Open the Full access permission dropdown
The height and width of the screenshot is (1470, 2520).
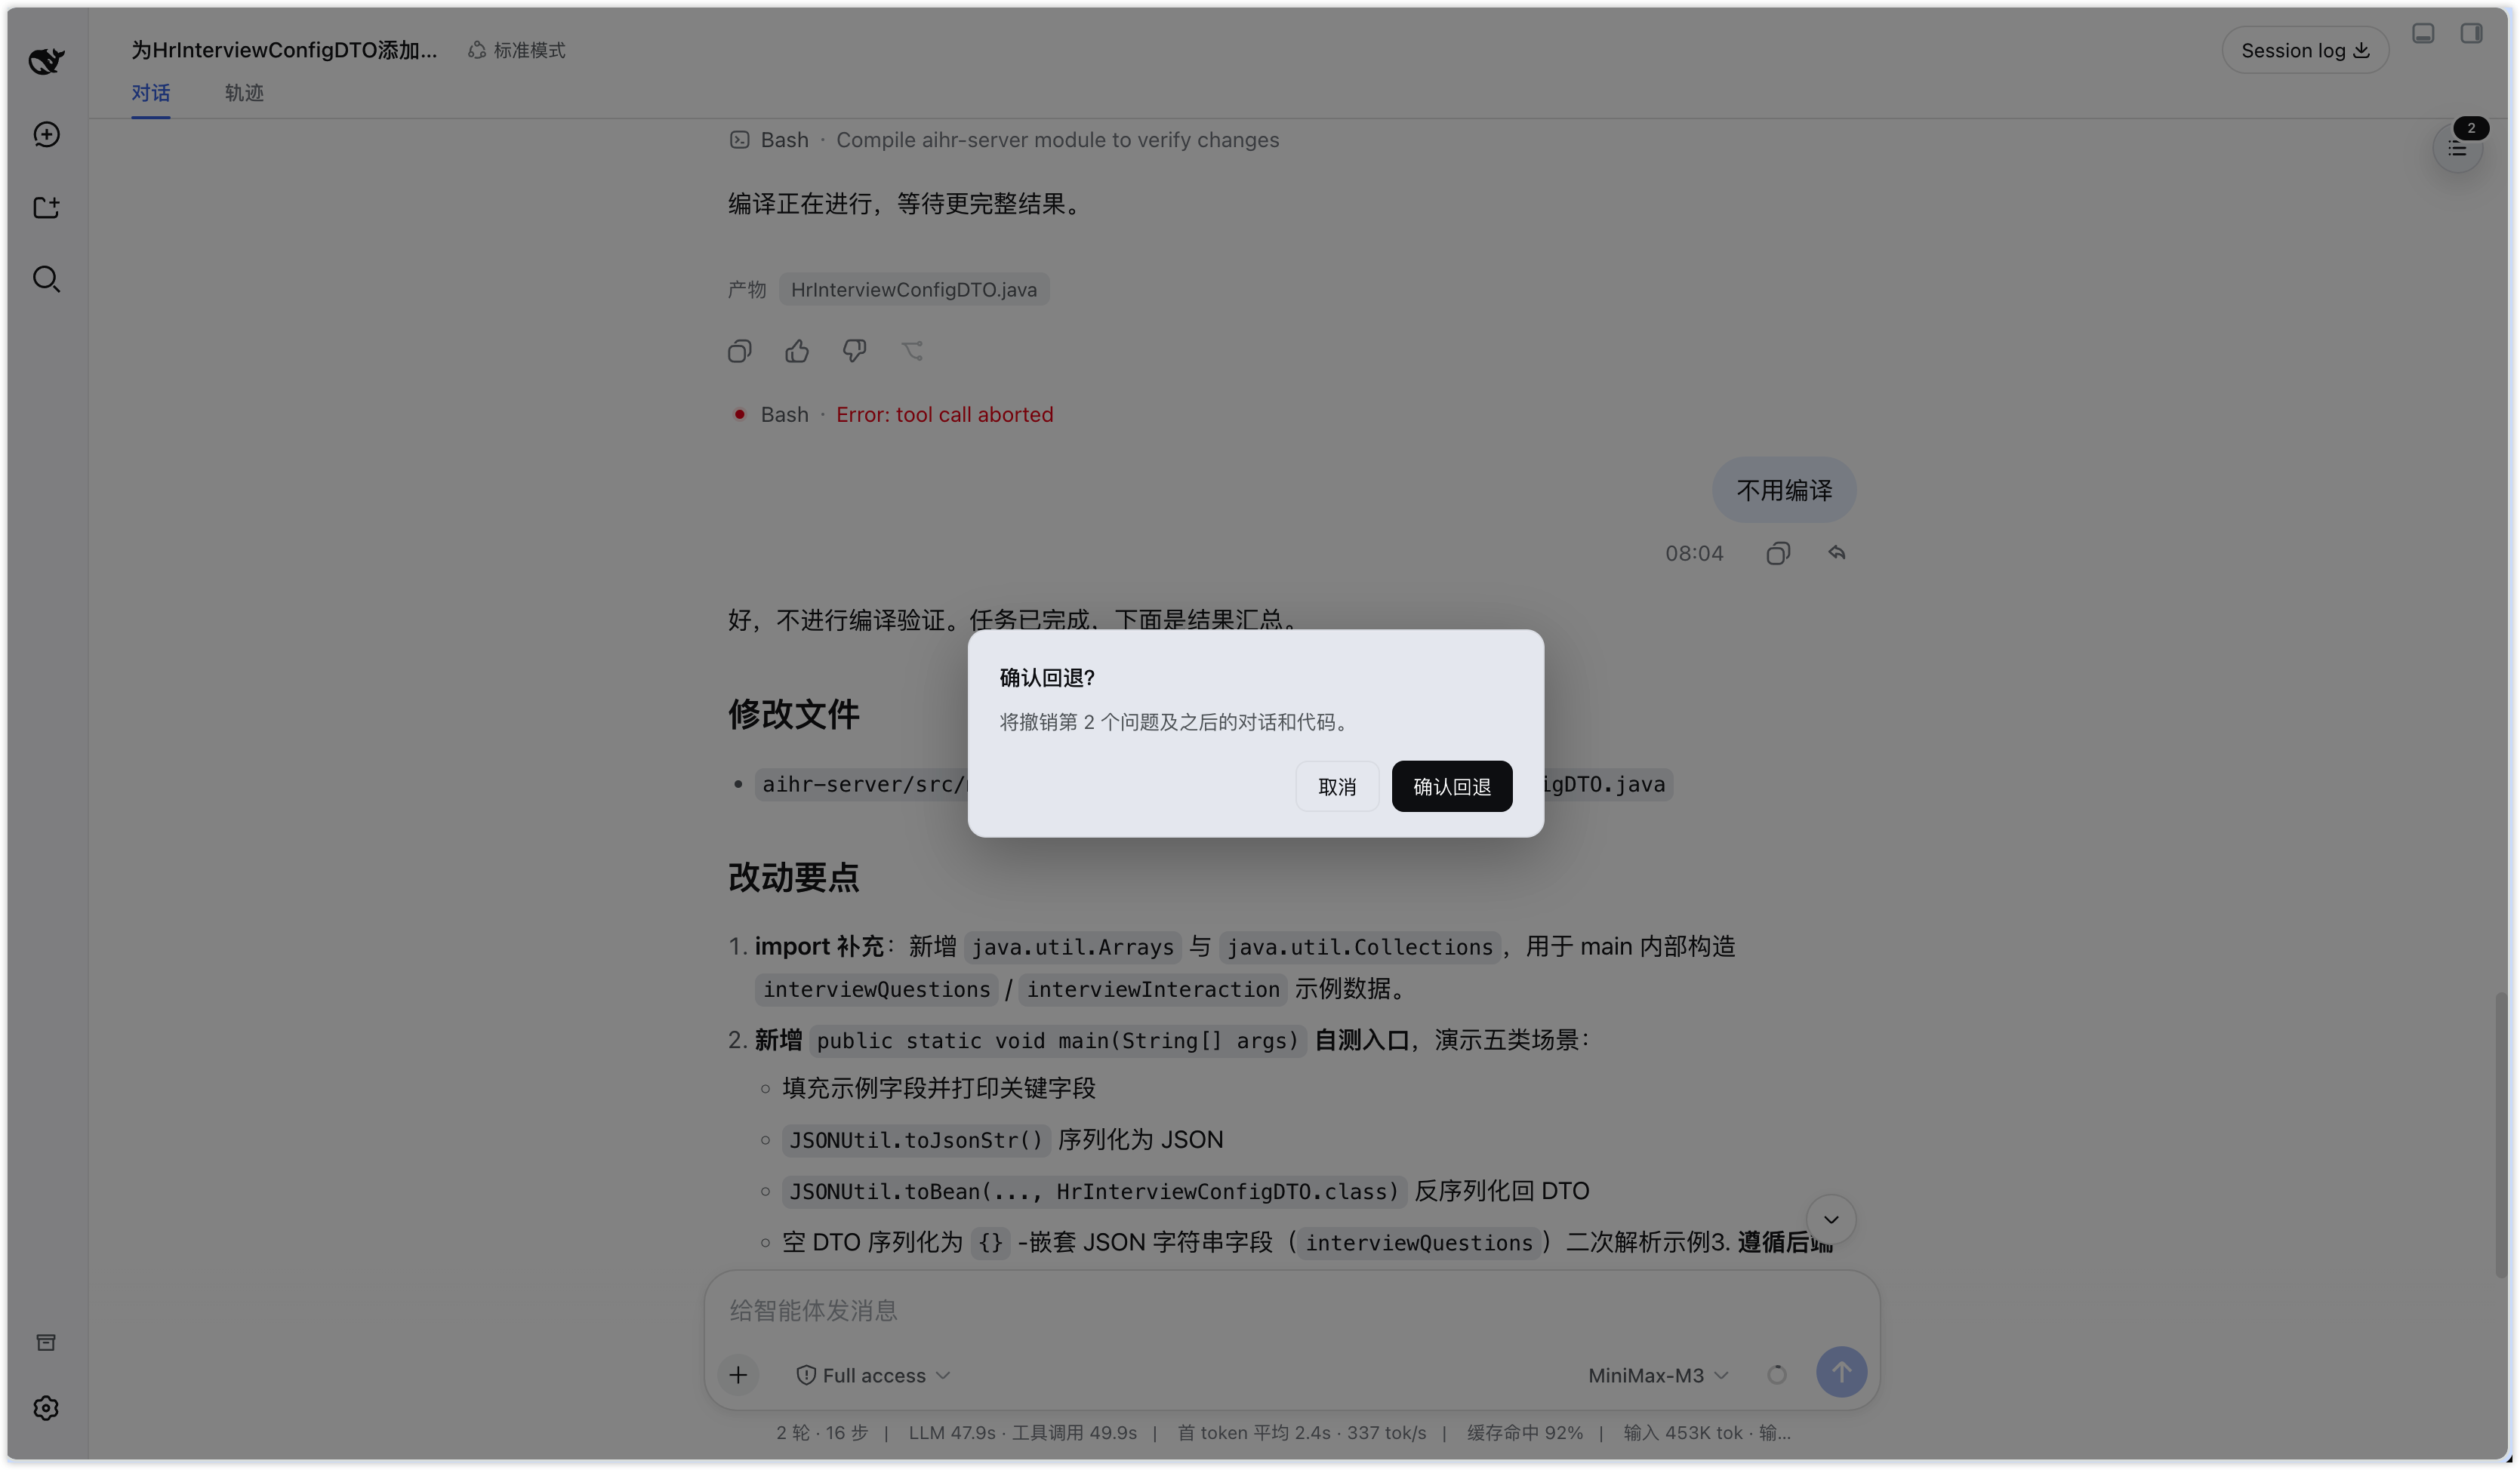pos(872,1375)
